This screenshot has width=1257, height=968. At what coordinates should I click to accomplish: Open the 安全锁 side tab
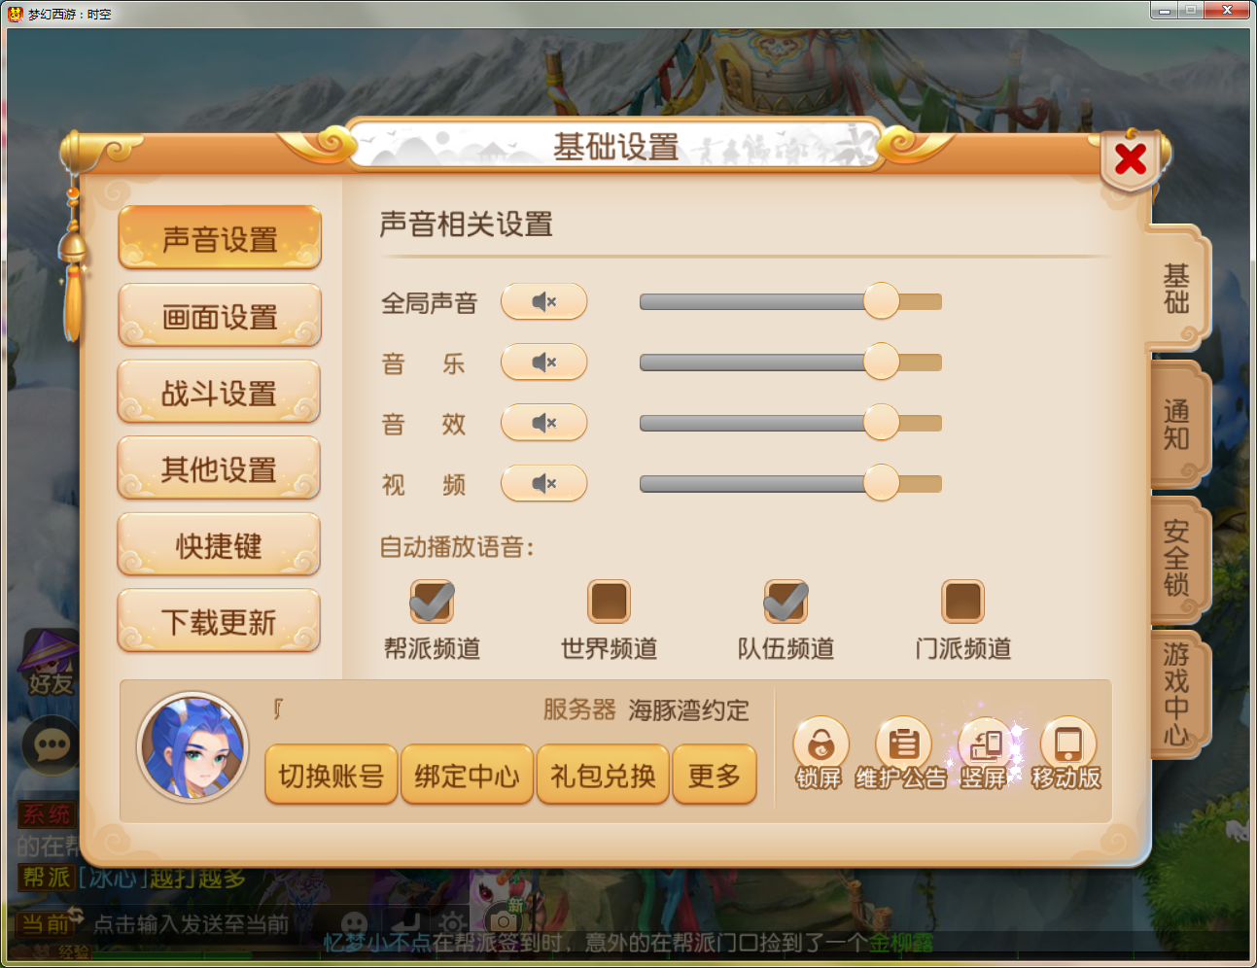click(x=1178, y=559)
